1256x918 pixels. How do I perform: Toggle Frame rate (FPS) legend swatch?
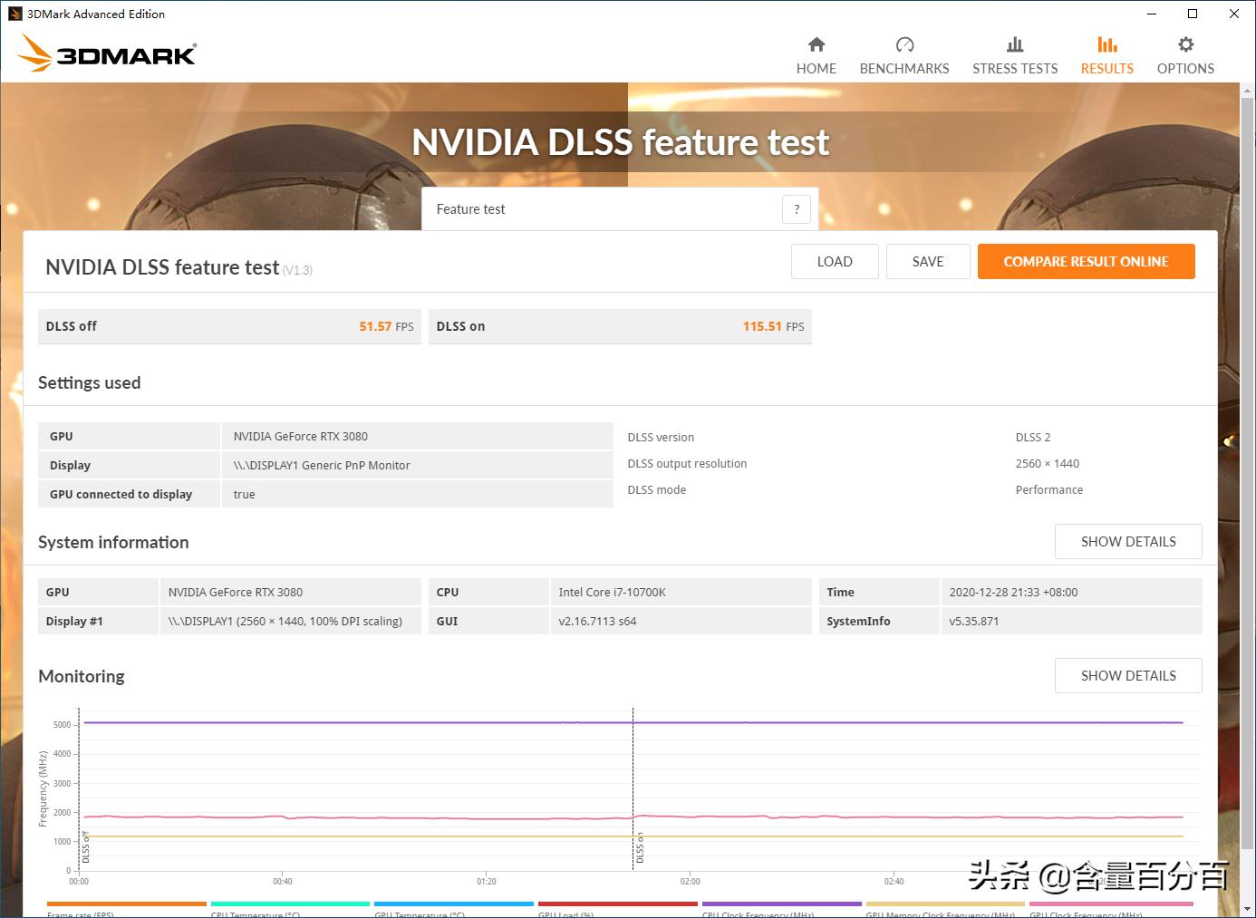click(x=127, y=904)
